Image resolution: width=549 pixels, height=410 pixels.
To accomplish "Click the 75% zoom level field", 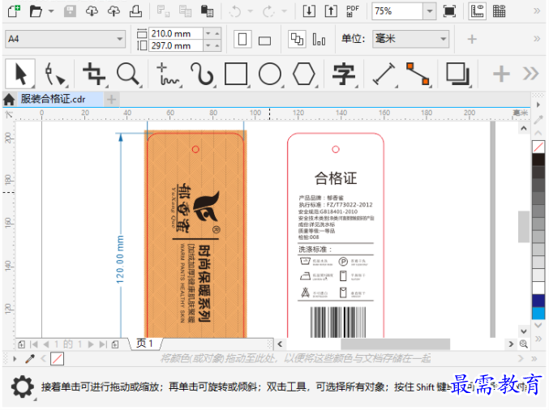I will (397, 11).
